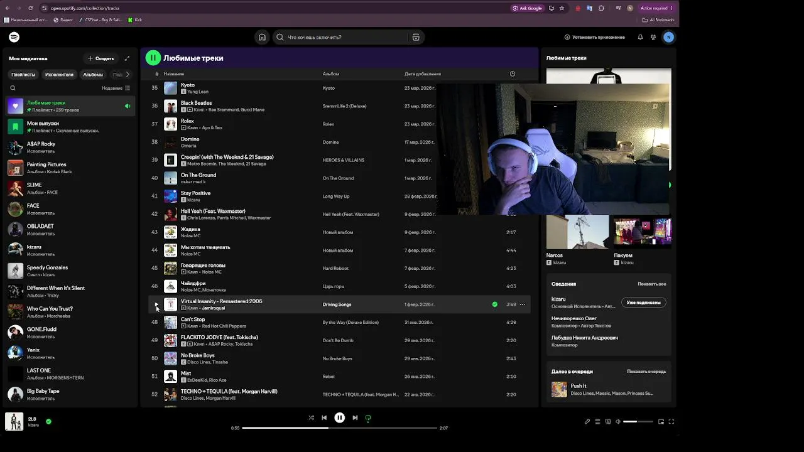804x452 pixels.
Task: Pause the current song in the player bar
Action: click(339, 417)
